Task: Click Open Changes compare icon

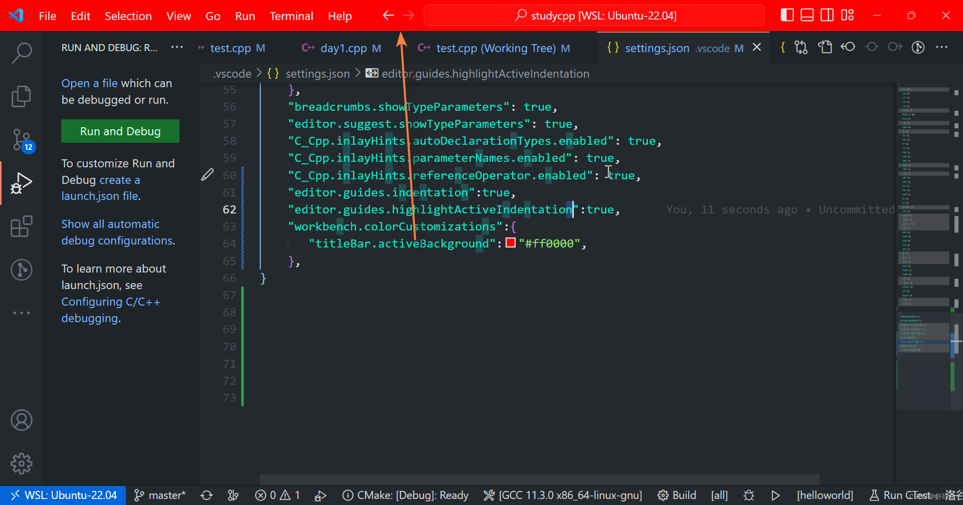Action: tap(801, 47)
